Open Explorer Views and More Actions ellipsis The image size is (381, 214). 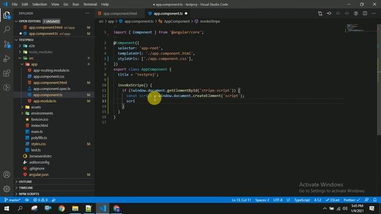click(88, 13)
